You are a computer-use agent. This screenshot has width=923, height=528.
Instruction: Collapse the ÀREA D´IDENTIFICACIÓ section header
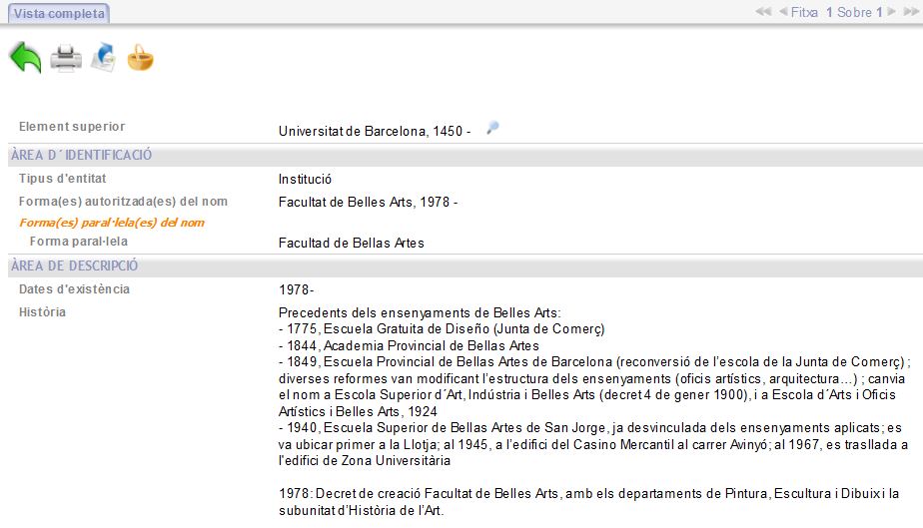click(x=81, y=155)
